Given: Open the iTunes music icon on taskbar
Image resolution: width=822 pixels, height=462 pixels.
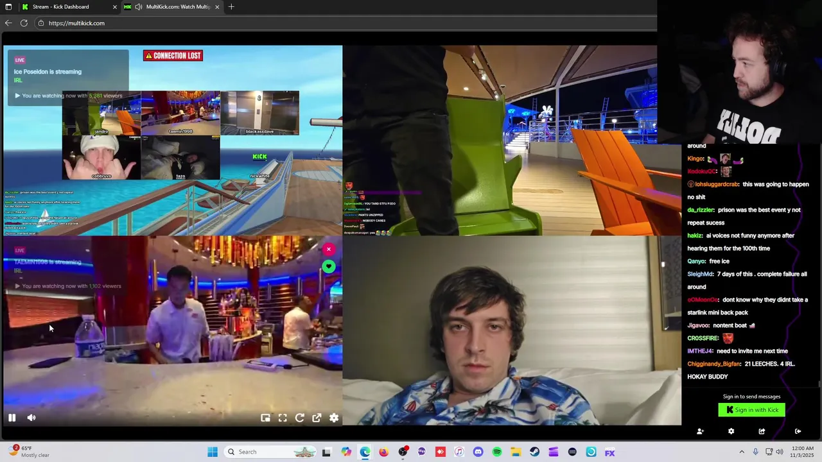Looking at the screenshot, I should 459,452.
